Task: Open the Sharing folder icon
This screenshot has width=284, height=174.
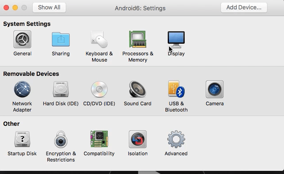Action: pos(61,39)
